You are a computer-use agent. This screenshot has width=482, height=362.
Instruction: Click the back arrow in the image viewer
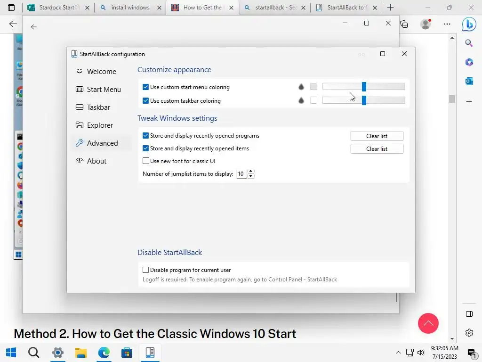[x=34, y=27]
